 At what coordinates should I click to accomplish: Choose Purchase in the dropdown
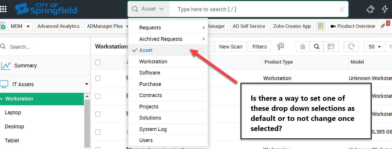coord(168,84)
